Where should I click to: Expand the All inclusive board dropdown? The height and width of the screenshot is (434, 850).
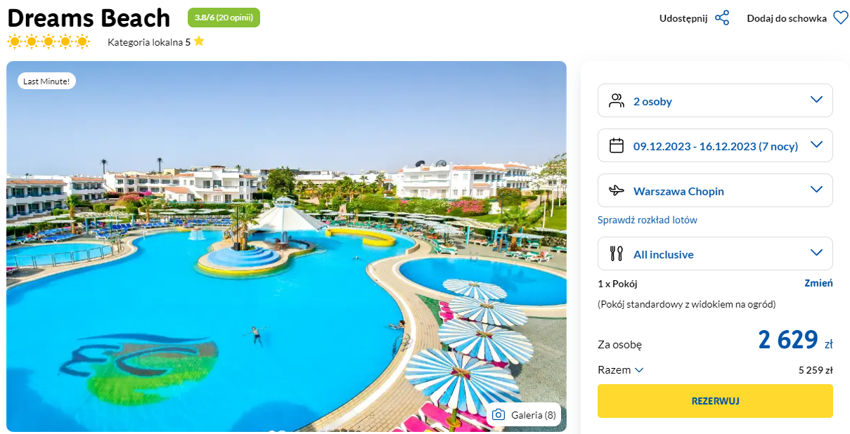(x=715, y=254)
